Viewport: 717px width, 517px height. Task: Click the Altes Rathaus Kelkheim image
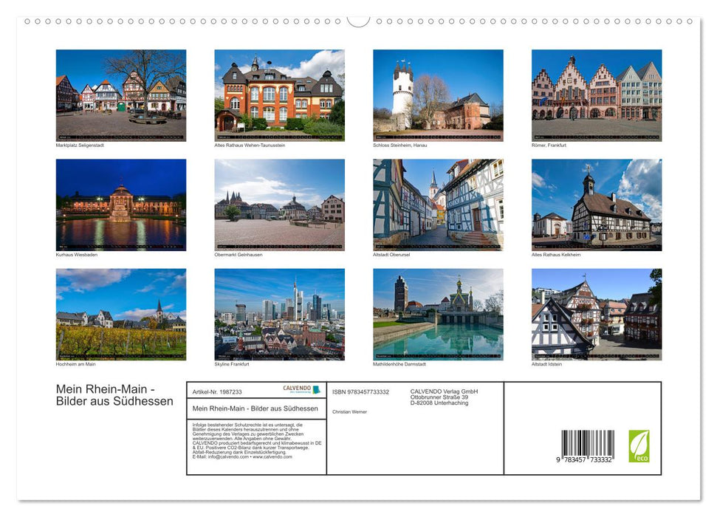tap(596, 205)
